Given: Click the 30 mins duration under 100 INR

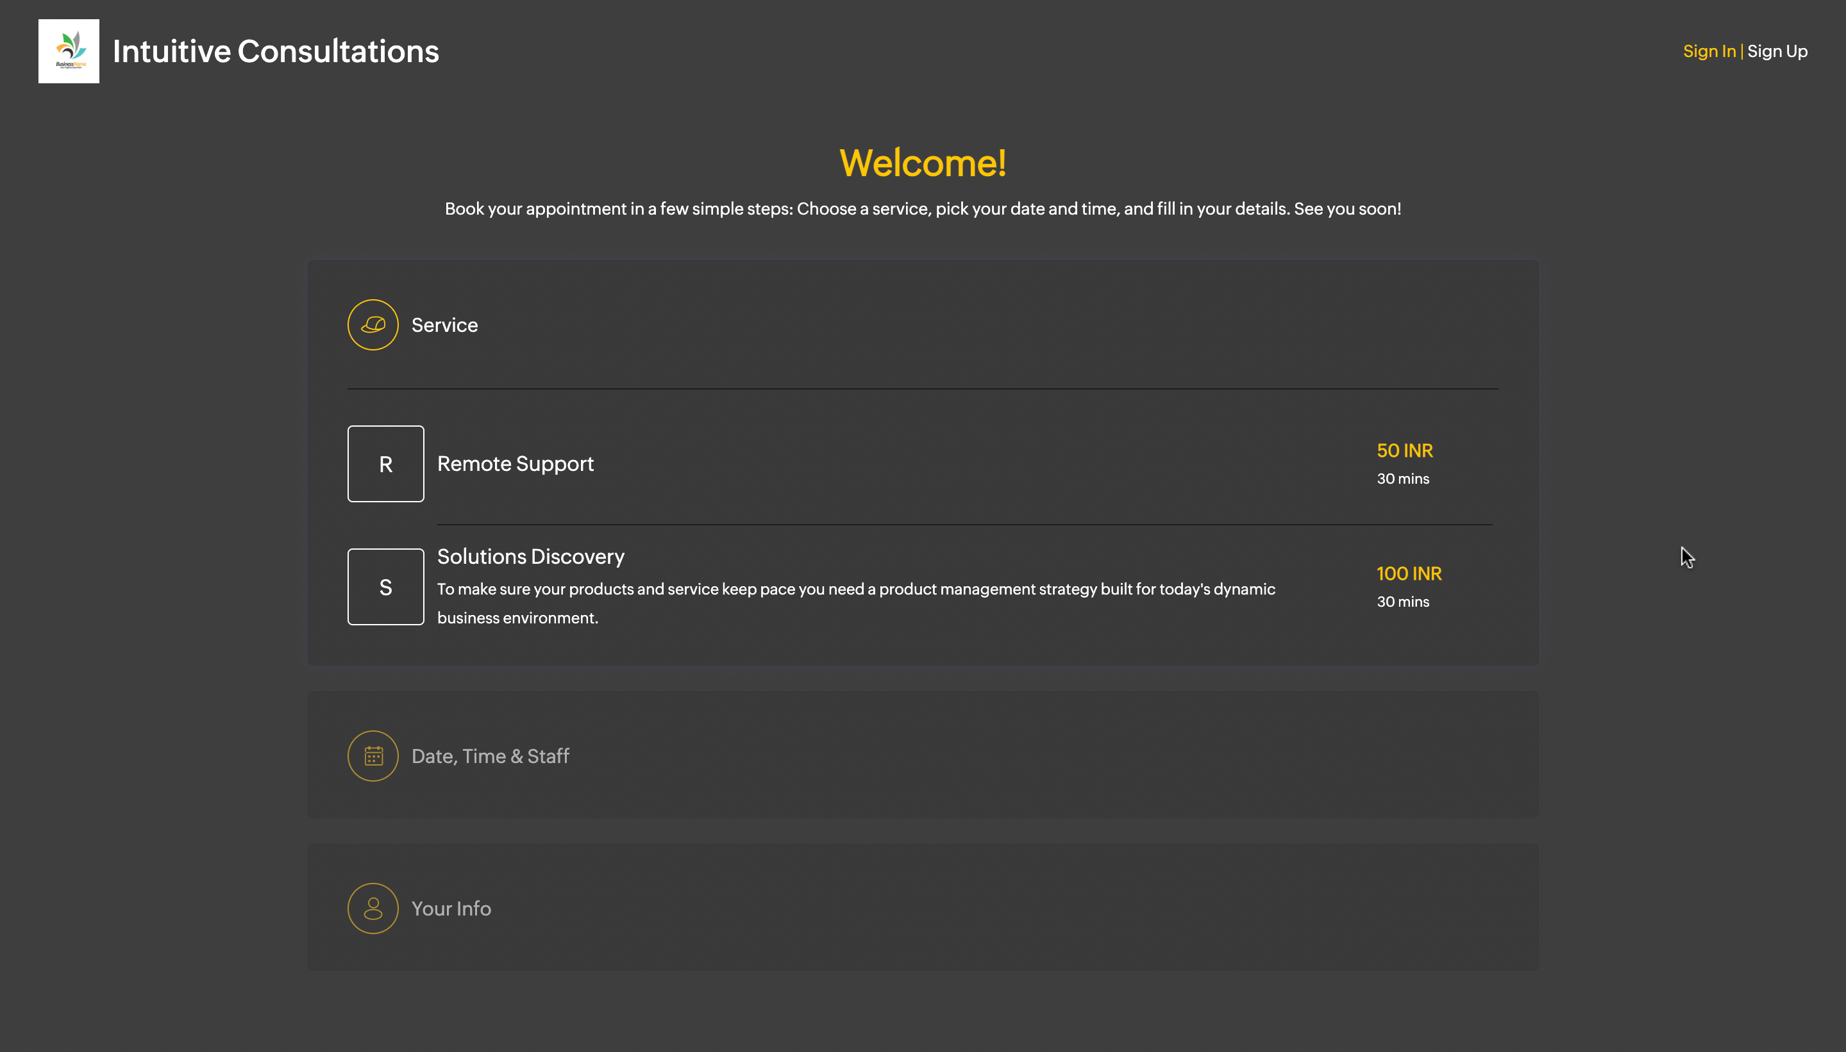Looking at the screenshot, I should pyautogui.click(x=1403, y=601).
